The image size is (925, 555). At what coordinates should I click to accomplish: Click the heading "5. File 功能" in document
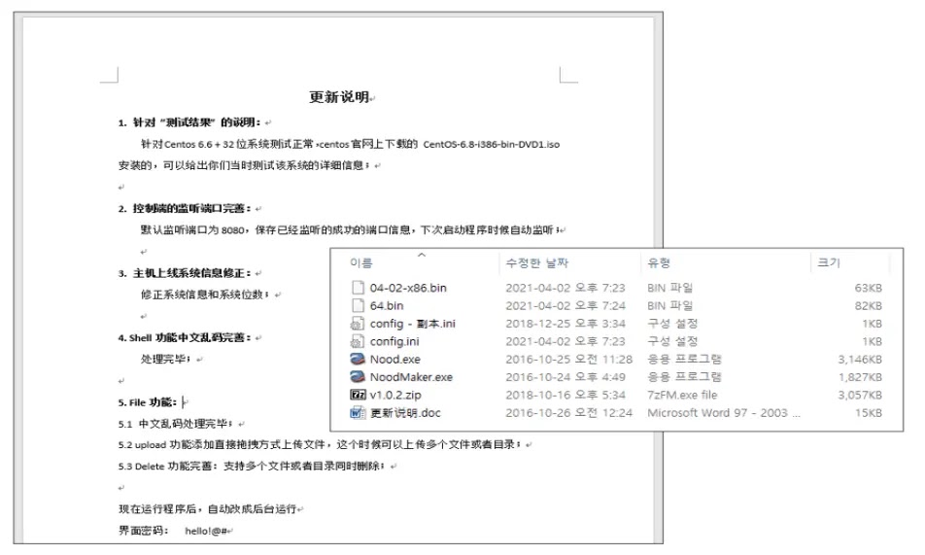[148, 401]
